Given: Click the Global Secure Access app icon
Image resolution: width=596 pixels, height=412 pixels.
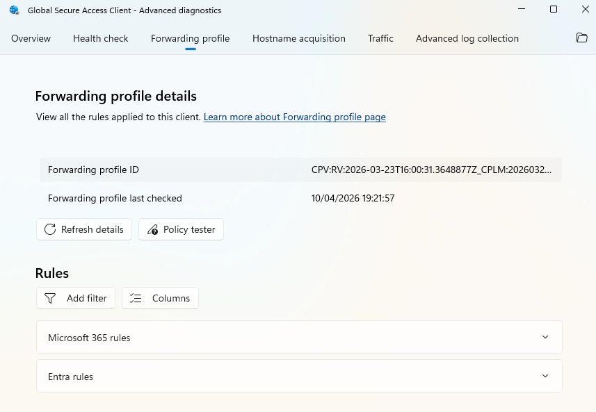Looking at the screenshot, I should 15,10.
